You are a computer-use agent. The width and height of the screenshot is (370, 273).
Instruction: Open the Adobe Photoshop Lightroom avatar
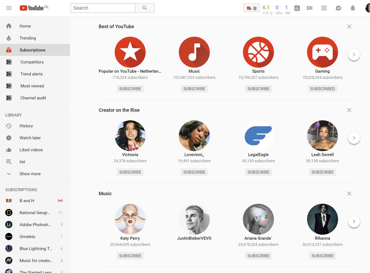(x=9, y=225)
